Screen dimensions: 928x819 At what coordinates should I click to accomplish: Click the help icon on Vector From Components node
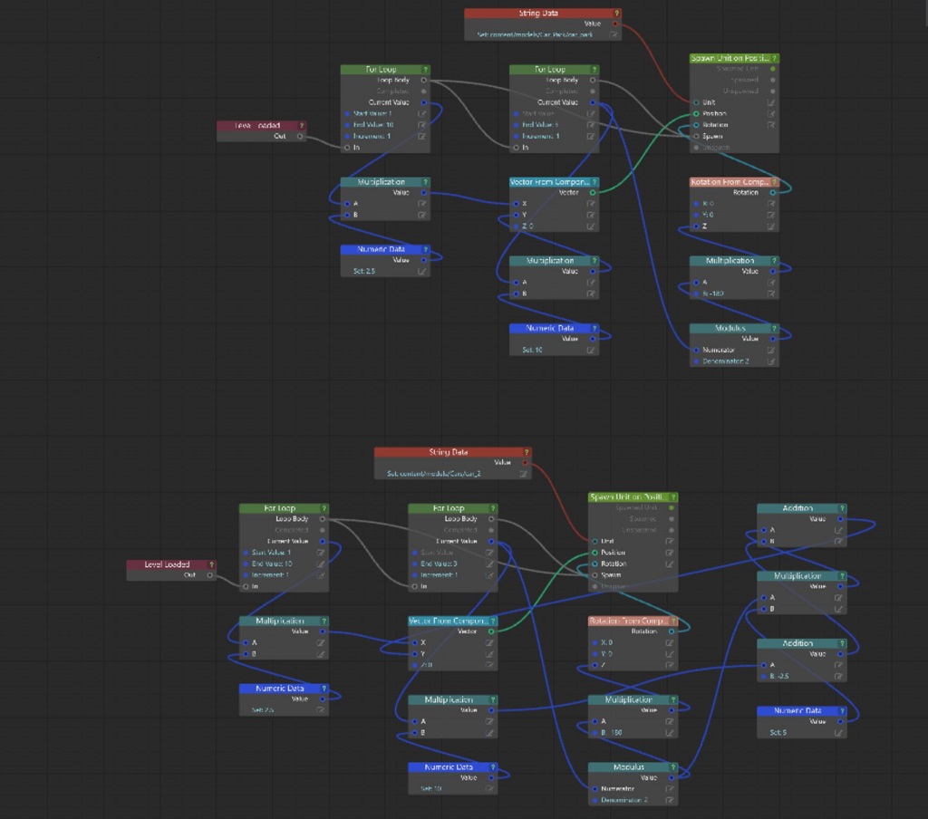[596, 181]
